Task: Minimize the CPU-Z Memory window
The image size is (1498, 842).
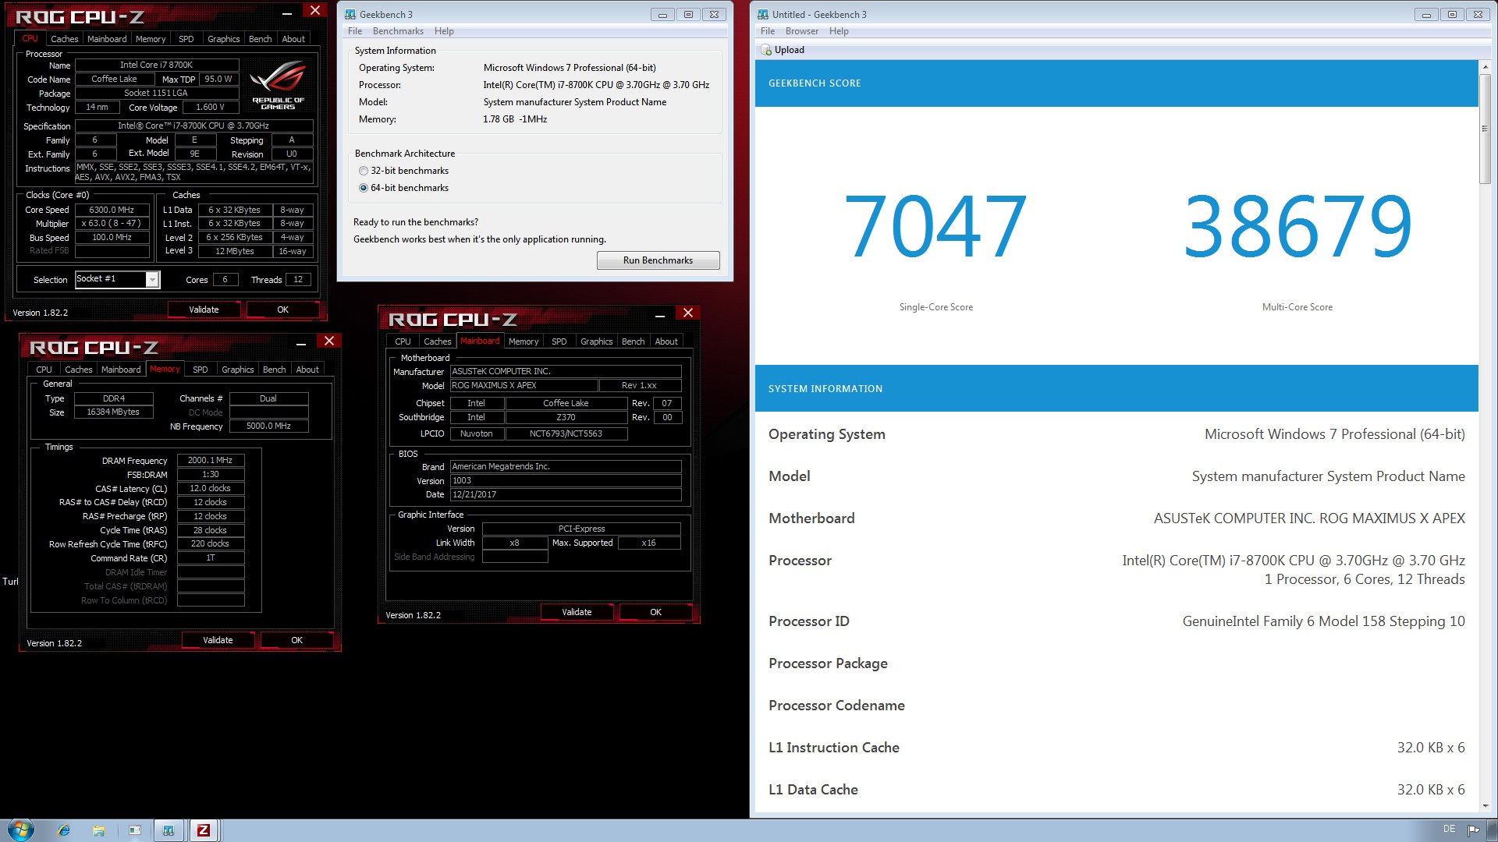Action: (x=301, y=343)
